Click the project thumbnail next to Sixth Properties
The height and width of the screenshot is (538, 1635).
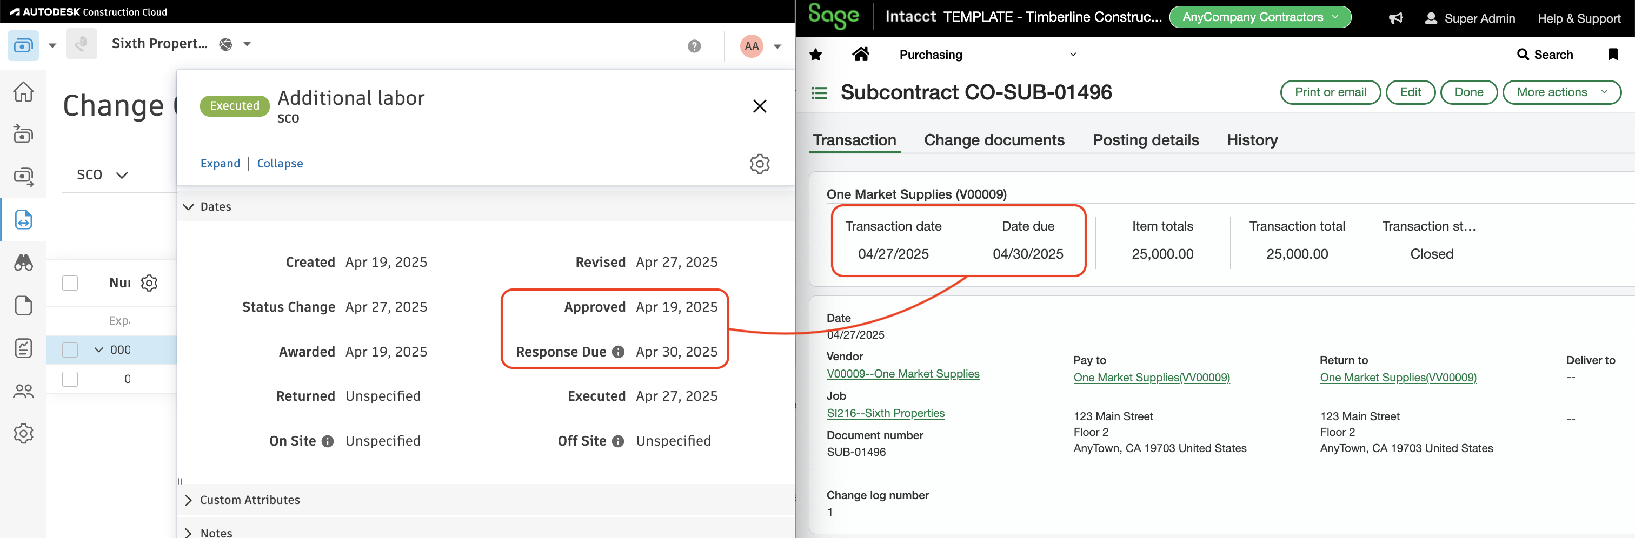click(81, 44)
